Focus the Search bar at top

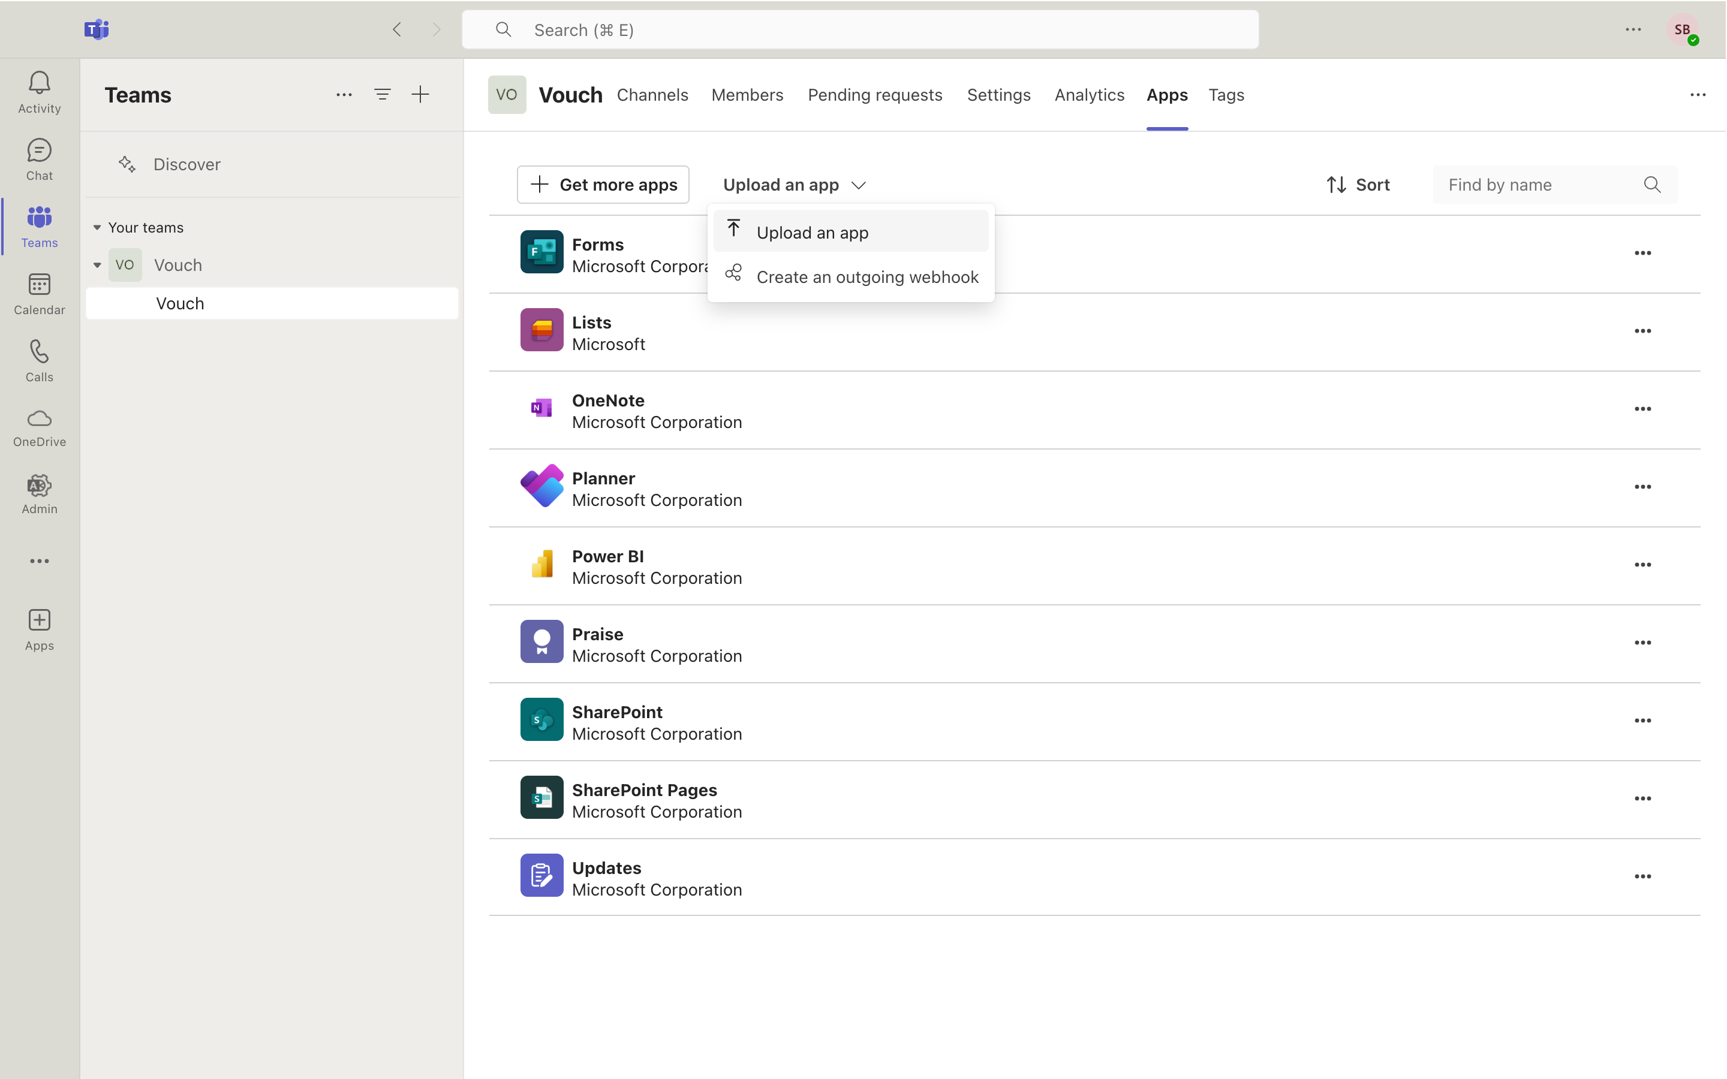click(x=860, y=29)
